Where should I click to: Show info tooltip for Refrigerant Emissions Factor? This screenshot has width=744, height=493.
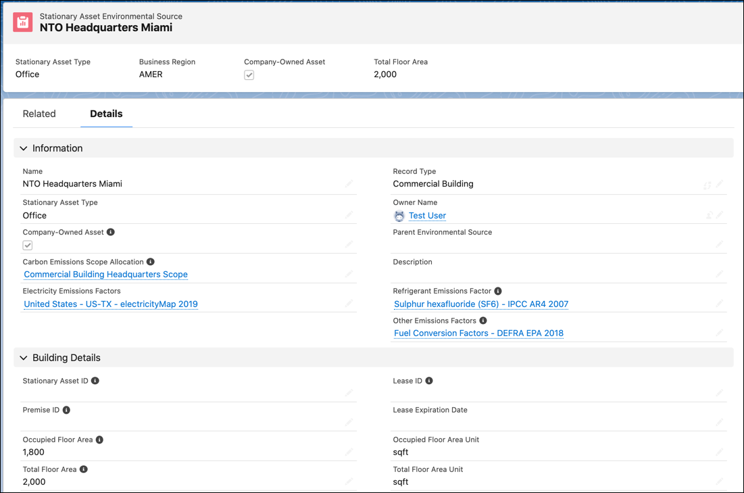tap(498, 291)
